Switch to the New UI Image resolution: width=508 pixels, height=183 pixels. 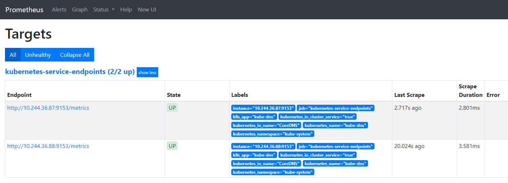coord(147,10)
